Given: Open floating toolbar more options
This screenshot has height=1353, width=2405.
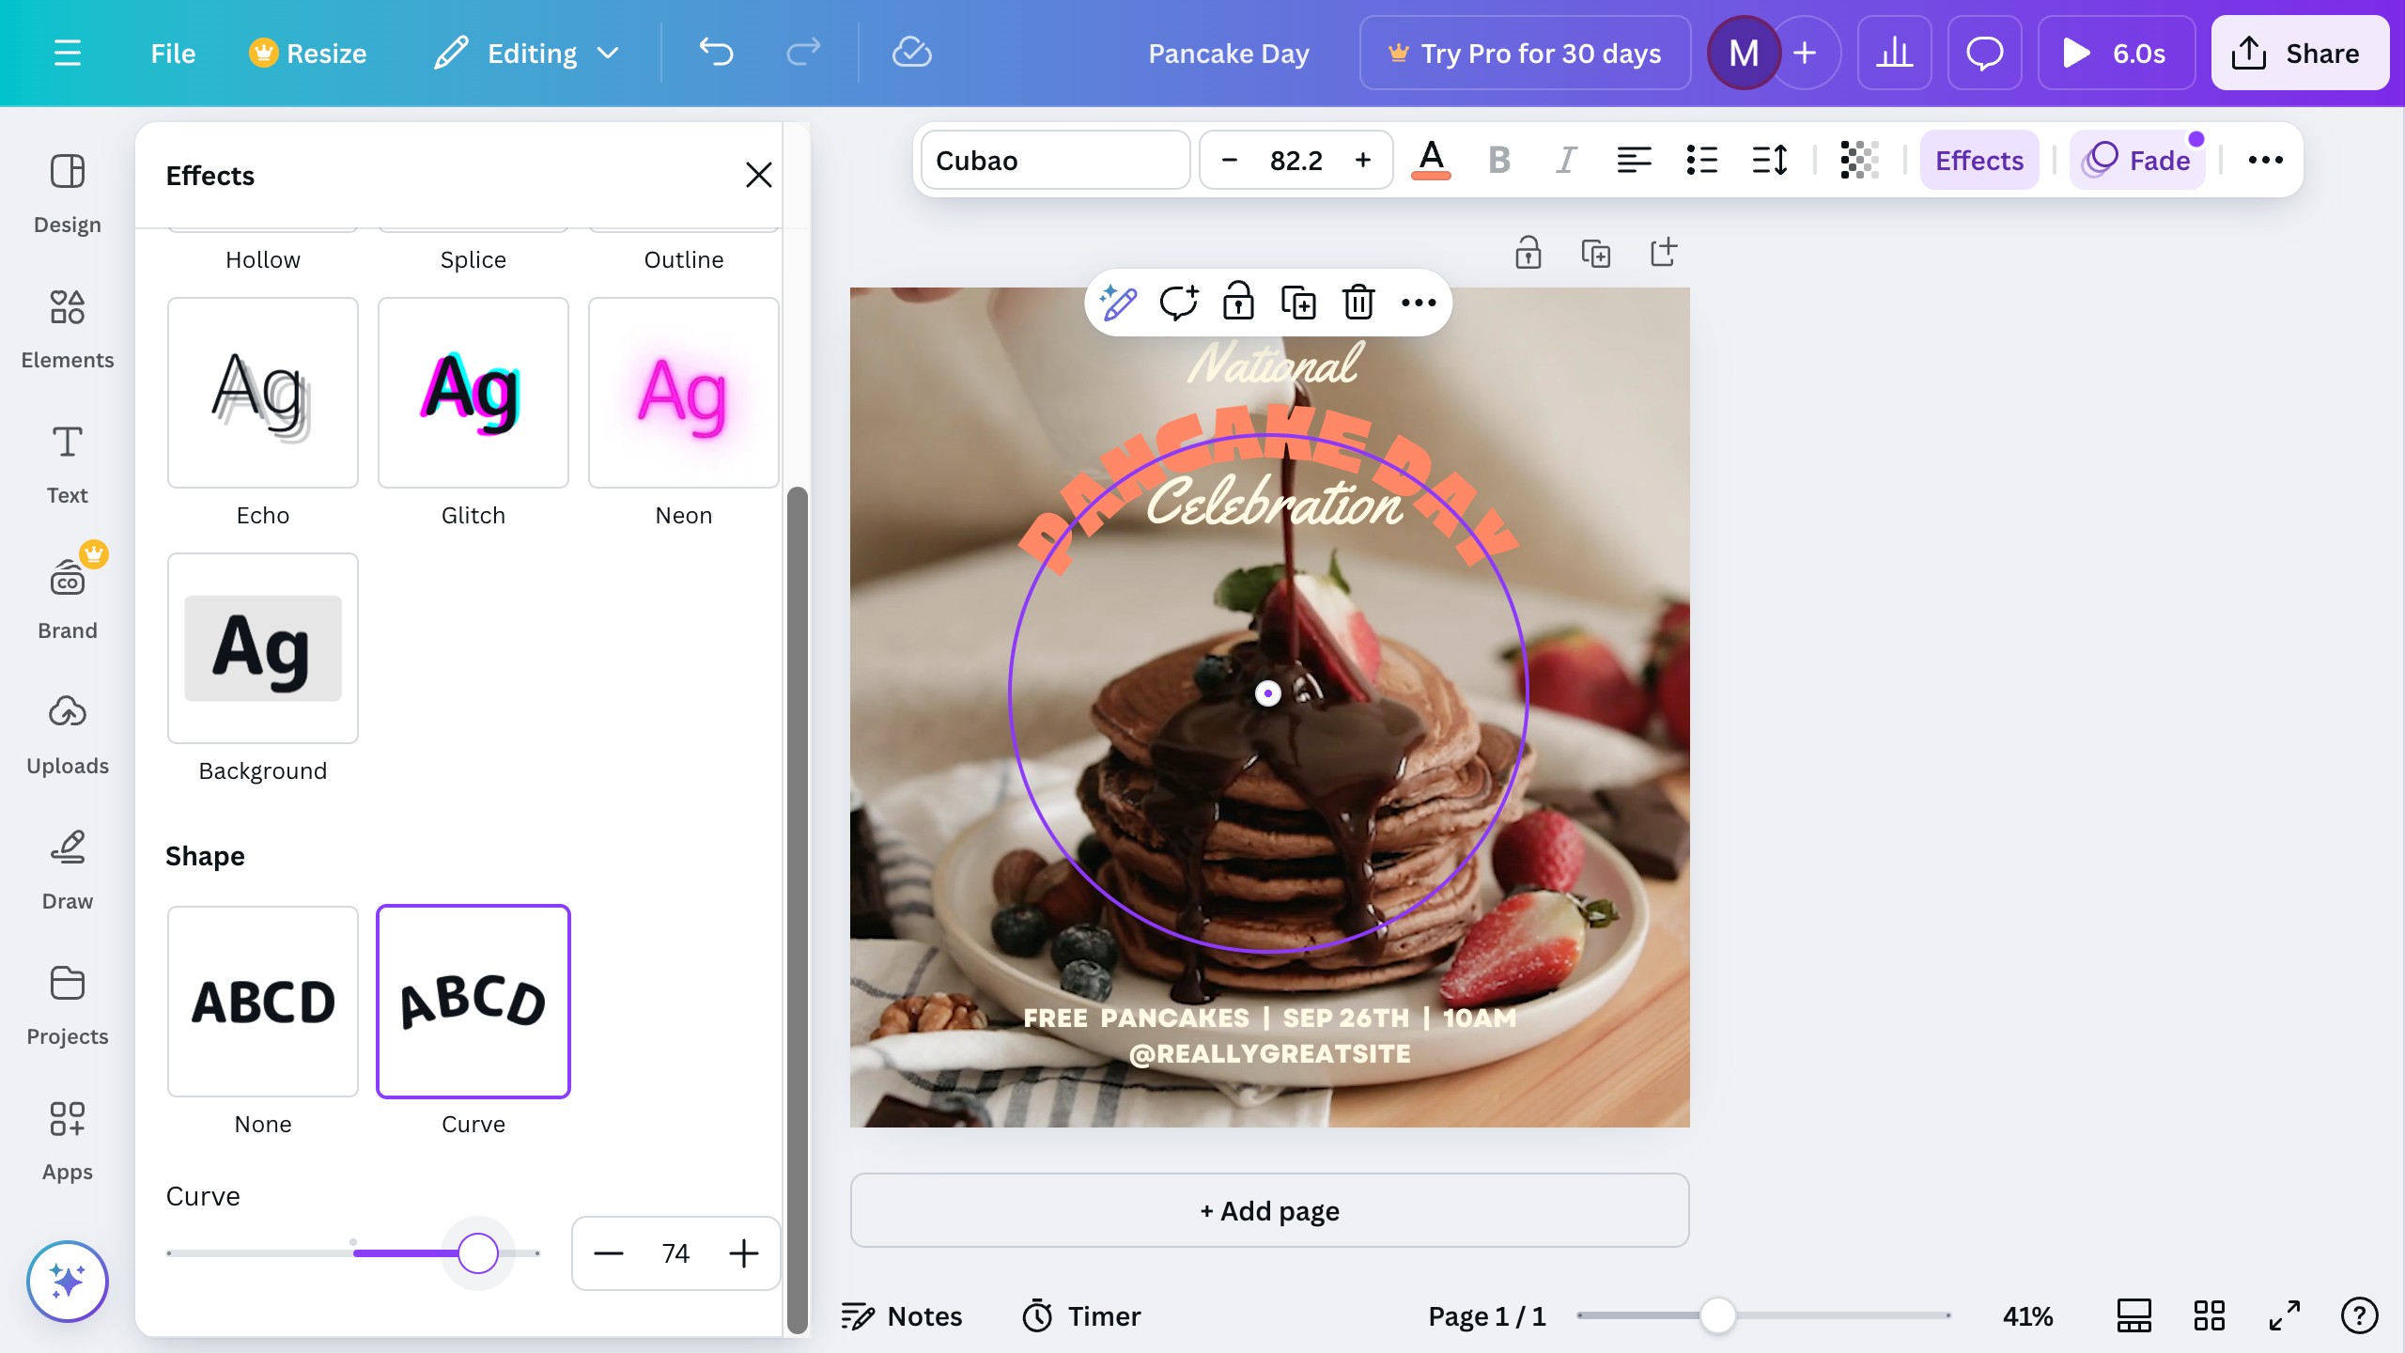Looking at the screenshot, I should [x=1419, y=303].
